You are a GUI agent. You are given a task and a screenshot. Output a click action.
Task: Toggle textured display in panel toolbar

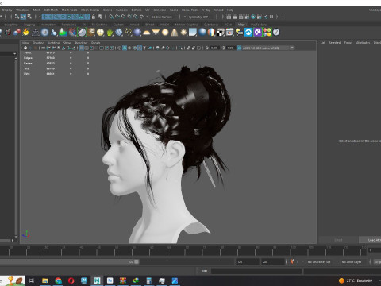(x=140, y=48)
